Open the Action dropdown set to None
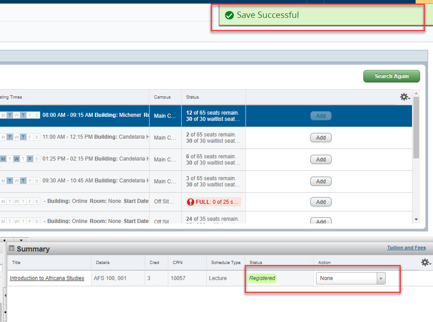 point(350,278)
